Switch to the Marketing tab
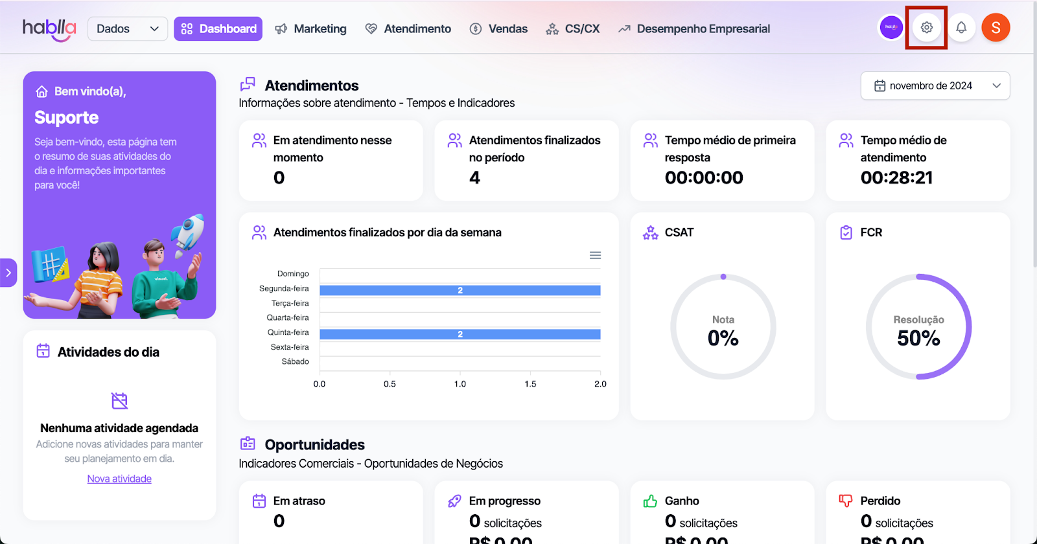 (311, 28)
